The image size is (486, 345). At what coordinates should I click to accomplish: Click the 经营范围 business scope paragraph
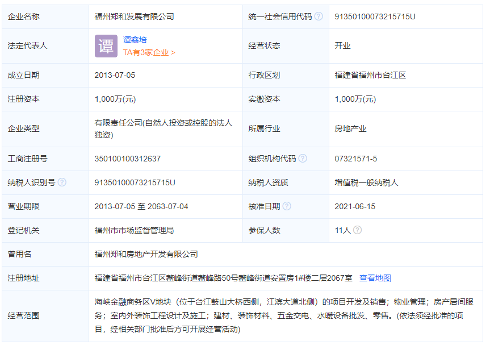point(284,315)
